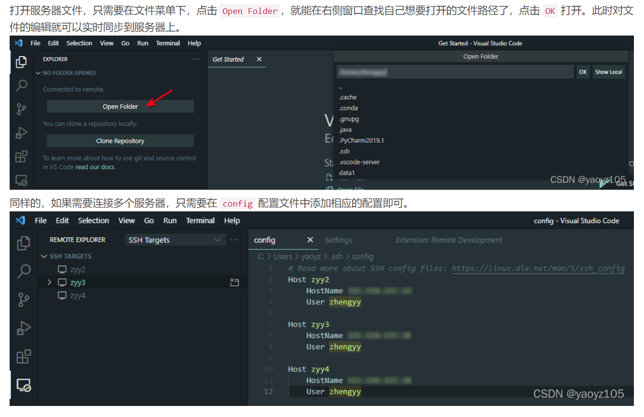Click Explorer icon in upper VS Code window

(21, 62)
